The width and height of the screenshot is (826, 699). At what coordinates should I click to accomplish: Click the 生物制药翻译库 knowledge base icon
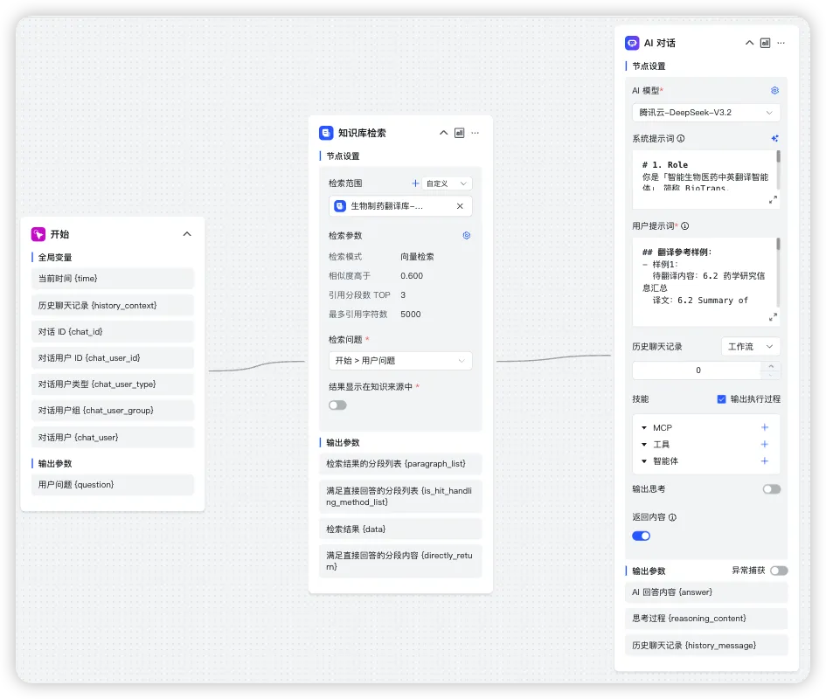340,206
